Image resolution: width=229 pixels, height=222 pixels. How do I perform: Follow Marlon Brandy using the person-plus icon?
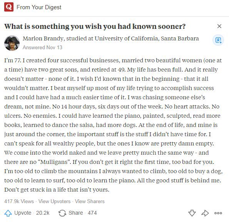[x=218, y=40]
